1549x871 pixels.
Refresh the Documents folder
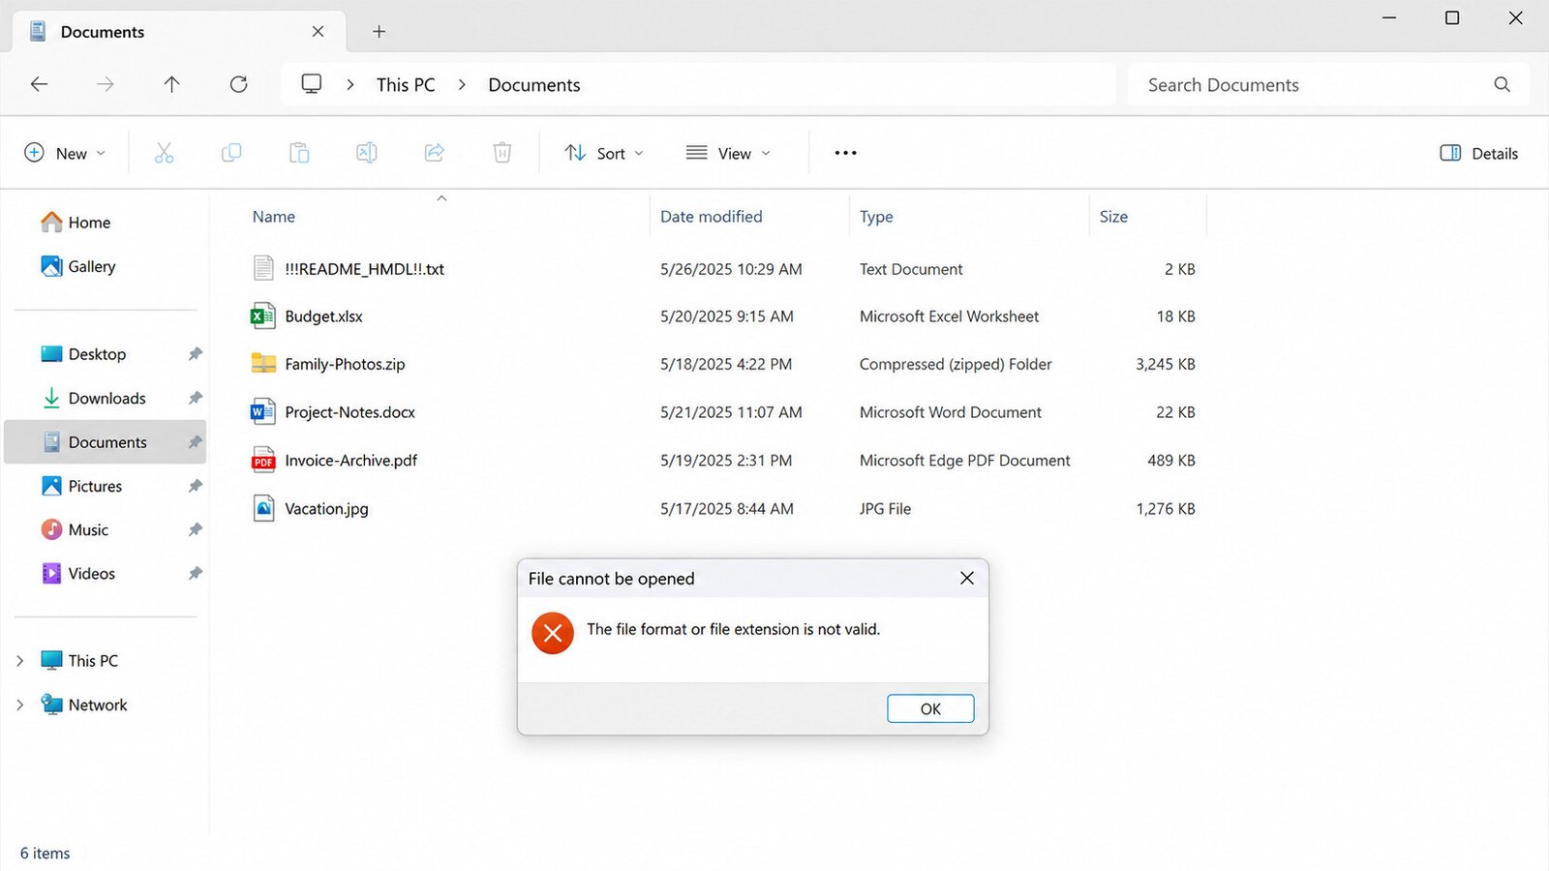(238, 84)
